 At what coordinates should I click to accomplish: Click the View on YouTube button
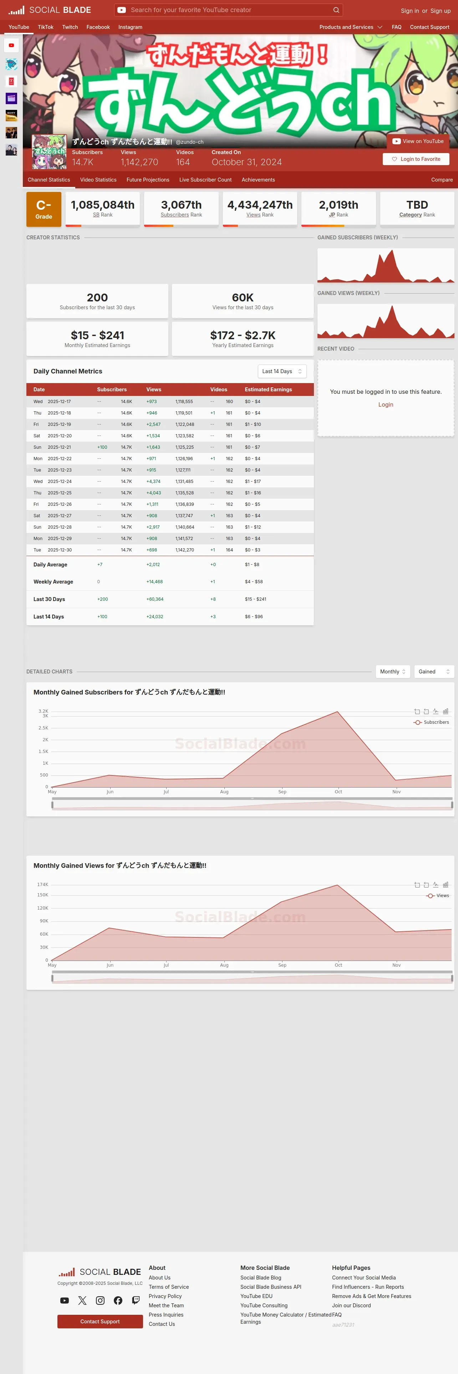418,141
